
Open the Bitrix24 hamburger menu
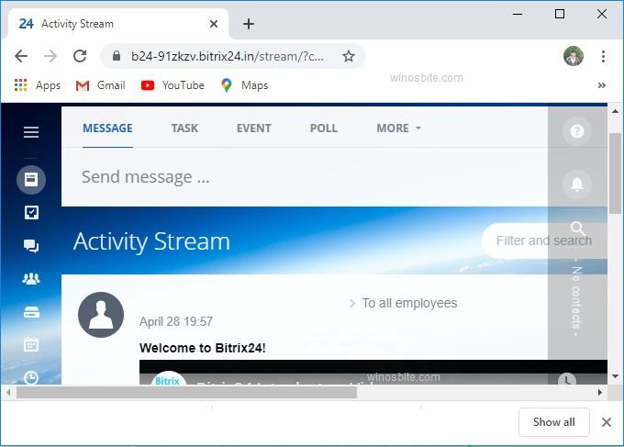point(31,132)
